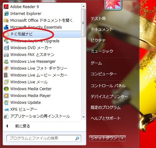Open ドキュメント in right pane

(102, 29)
